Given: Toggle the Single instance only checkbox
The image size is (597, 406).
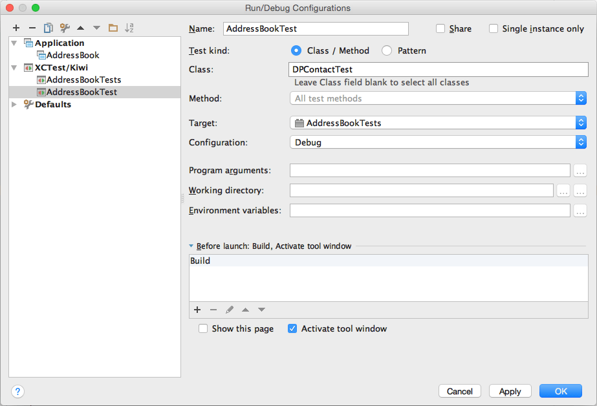Looking at the screenshot, I should point(494,28).
